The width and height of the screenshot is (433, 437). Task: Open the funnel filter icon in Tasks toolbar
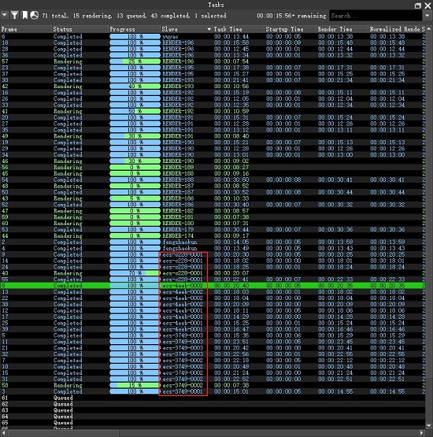pos(14,15)
